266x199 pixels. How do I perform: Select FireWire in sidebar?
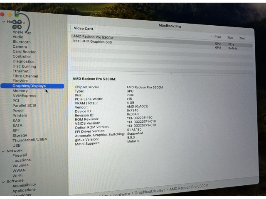[x=20, y=81]
